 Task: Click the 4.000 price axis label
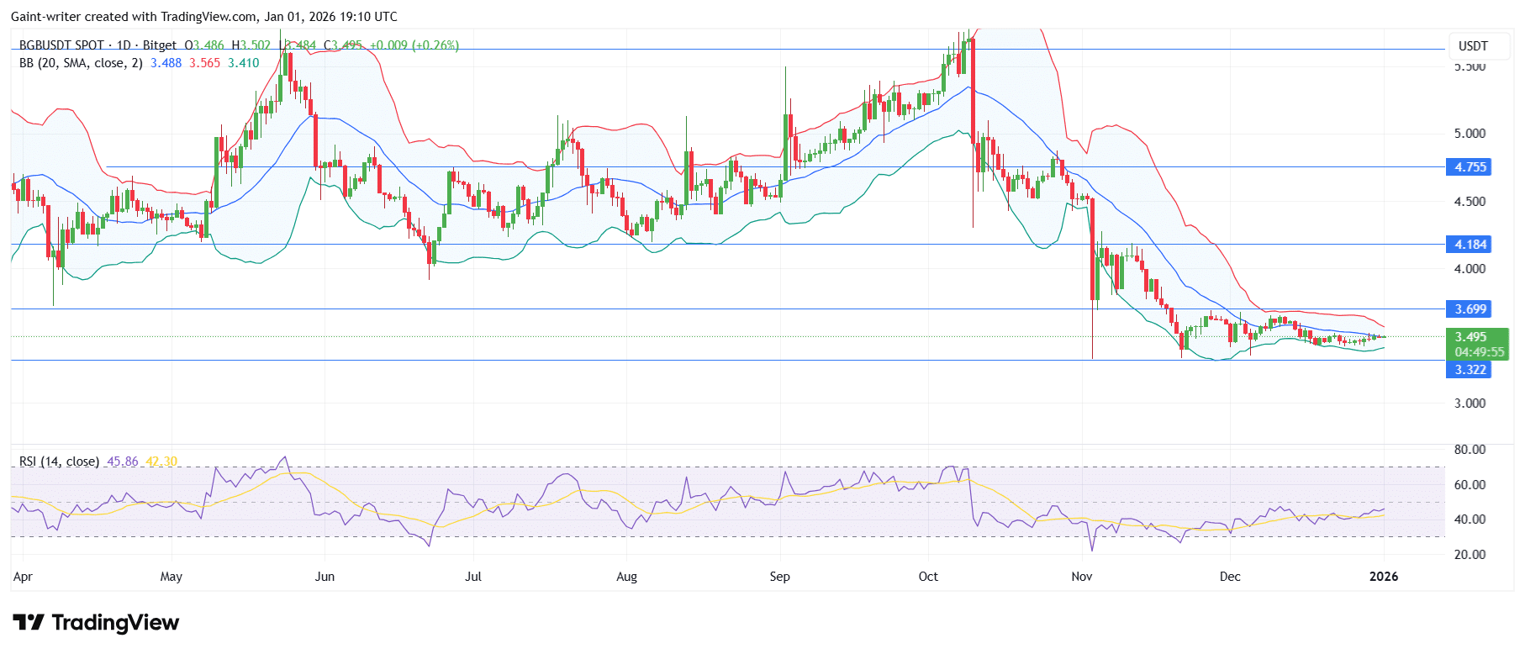(1470, 269)
